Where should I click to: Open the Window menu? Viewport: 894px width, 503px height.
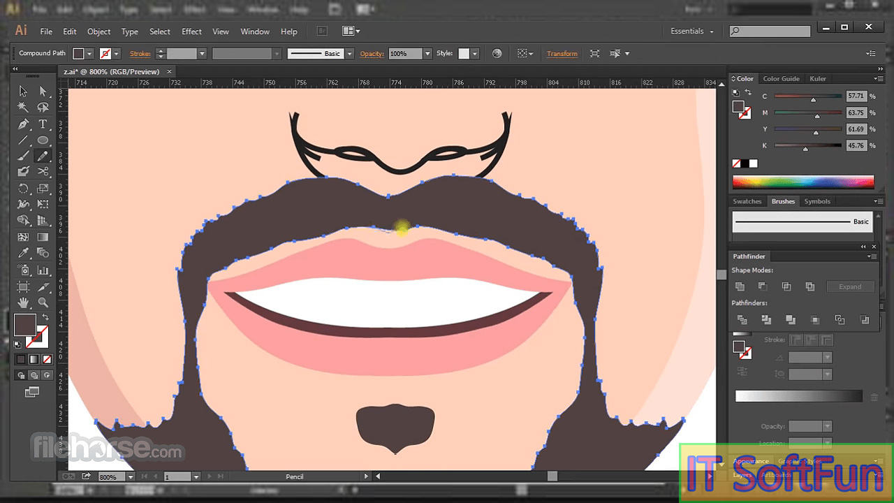pyautogui.click(x=255, y=31)
